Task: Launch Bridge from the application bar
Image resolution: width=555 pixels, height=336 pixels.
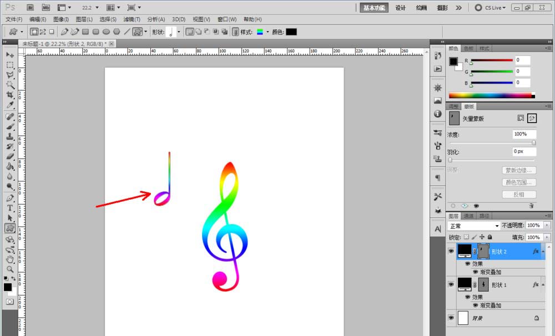Action: click(x=30, y=7)
